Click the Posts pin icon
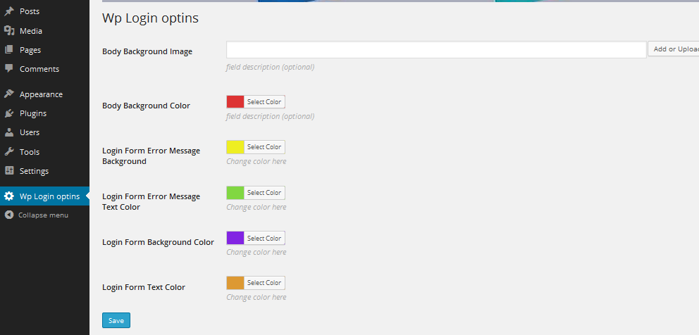Viewport: 699px width, 335px height. [x=9, y=11]
